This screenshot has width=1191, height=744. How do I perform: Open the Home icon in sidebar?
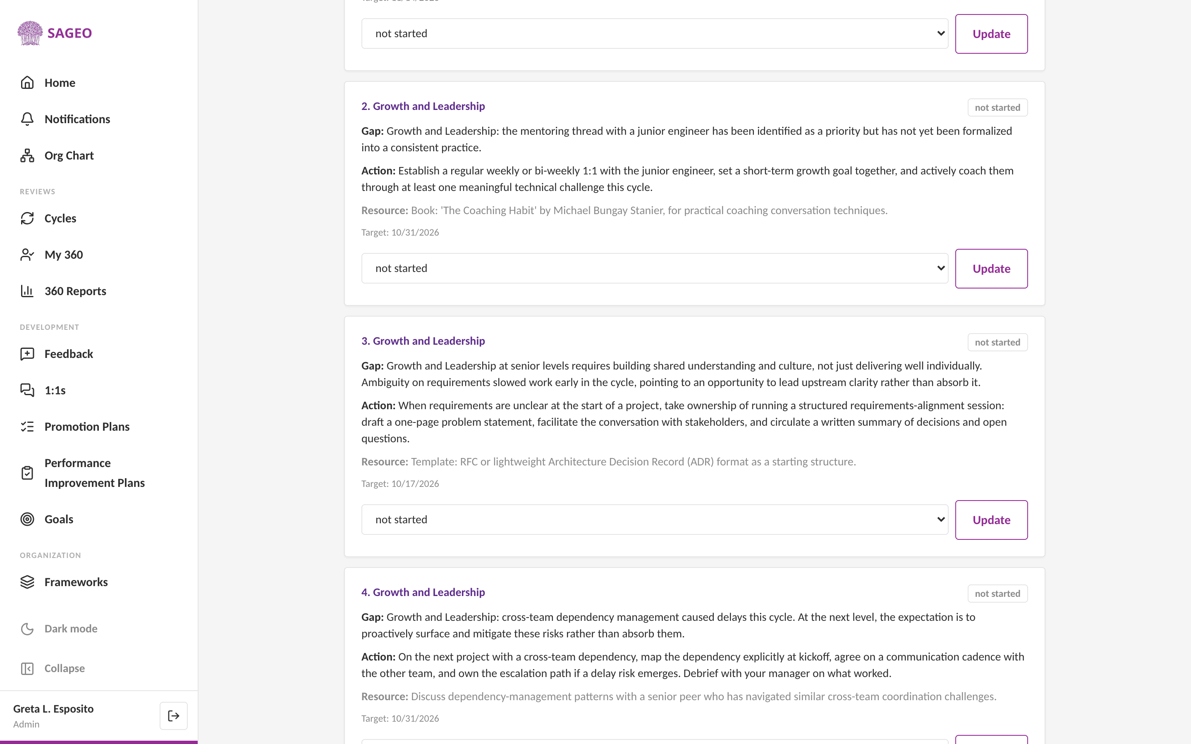(27, 83)
